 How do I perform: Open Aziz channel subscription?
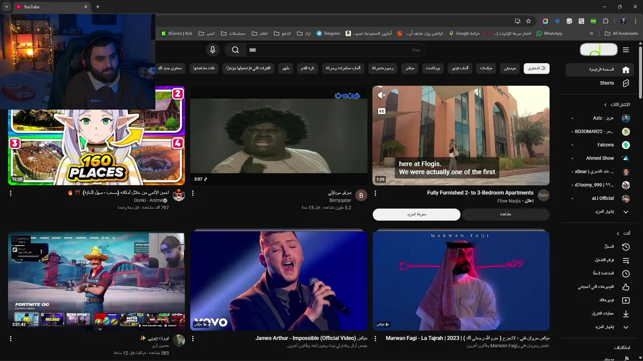click(x=600, y=118)
